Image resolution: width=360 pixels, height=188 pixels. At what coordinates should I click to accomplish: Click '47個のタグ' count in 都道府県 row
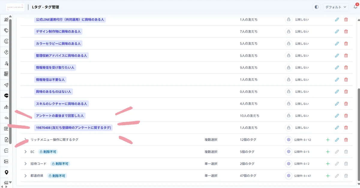(x=248, y=176)
